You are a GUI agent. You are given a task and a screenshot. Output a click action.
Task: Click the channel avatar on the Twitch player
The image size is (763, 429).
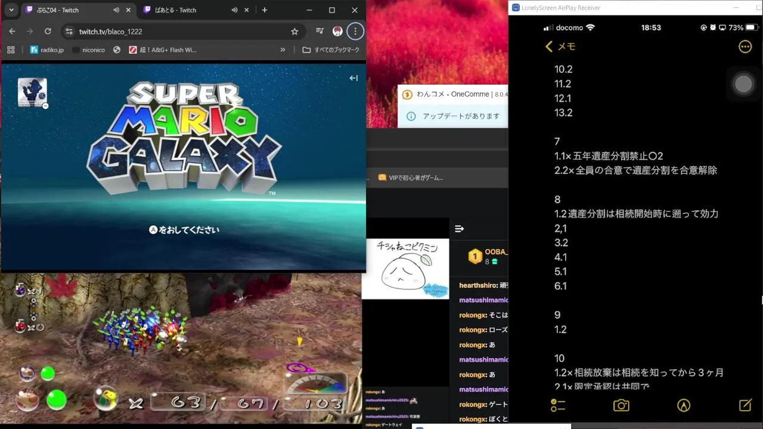(x=32, y=92)
